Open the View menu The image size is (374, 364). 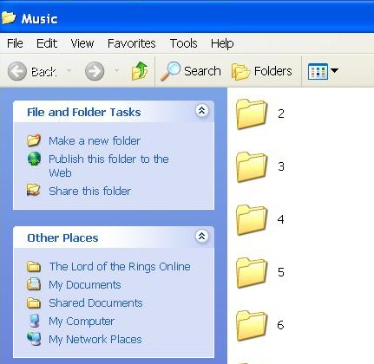click(82, 43)
